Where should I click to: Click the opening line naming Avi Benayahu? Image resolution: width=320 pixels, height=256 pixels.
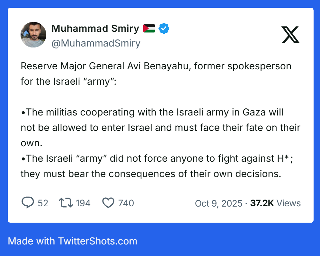pos(156,66)
